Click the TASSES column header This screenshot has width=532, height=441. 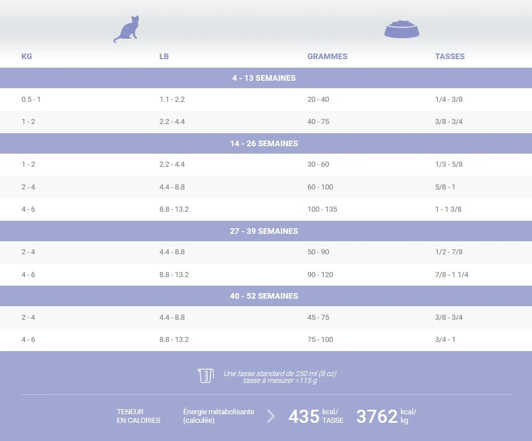[x=449, y=56]
